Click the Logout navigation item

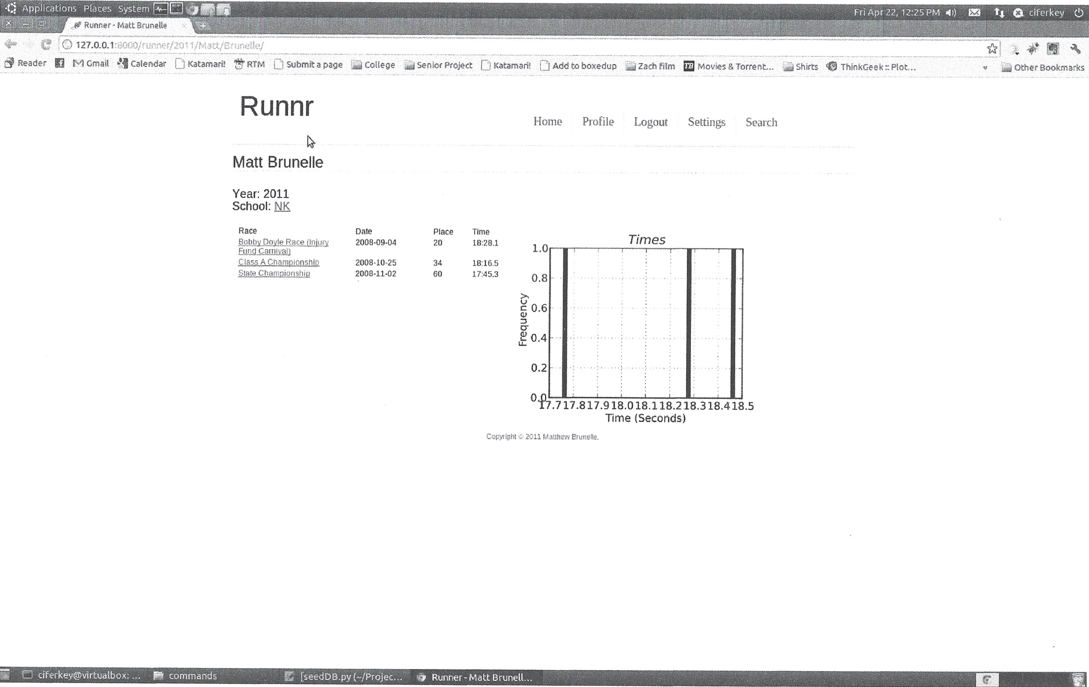pyautogui.click(x=650, y=122)
